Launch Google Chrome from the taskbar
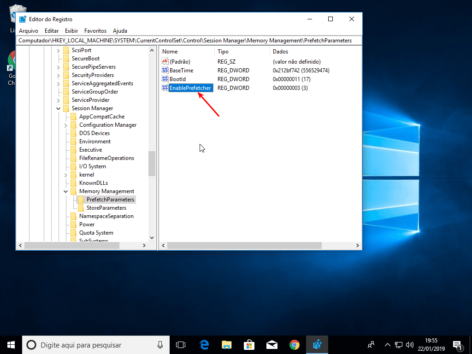472x354 pixels. coord(295,344)
